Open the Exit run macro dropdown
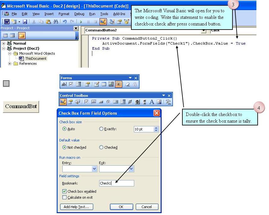 131,169
